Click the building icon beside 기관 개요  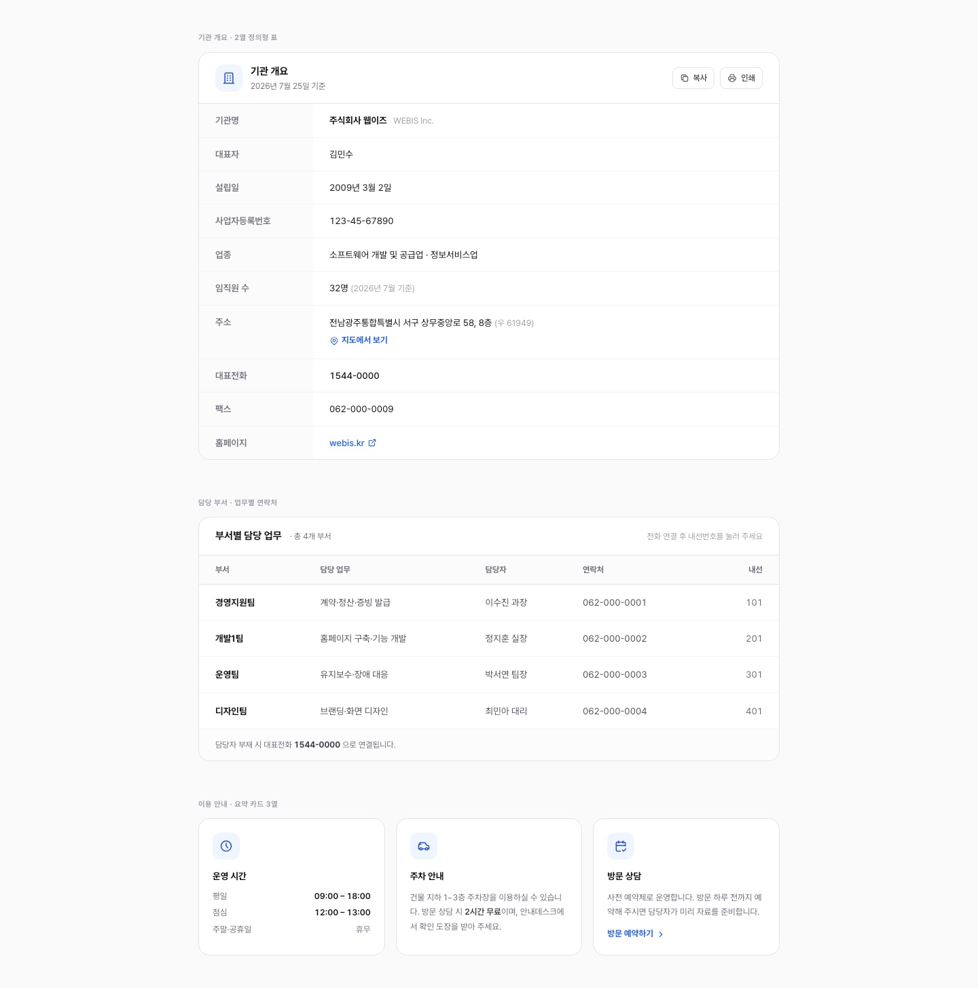(x=229, y=78)
